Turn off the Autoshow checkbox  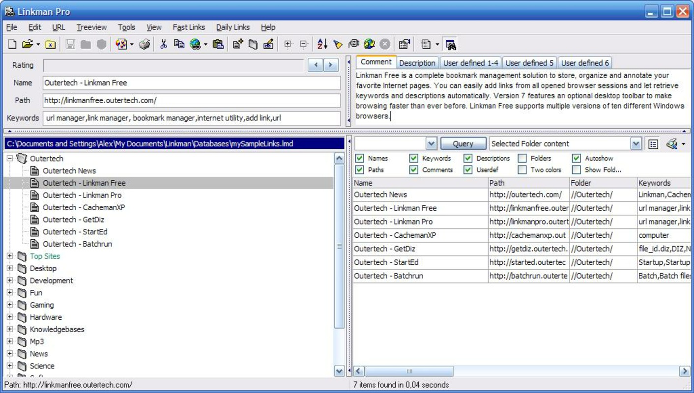pos(576,158)
